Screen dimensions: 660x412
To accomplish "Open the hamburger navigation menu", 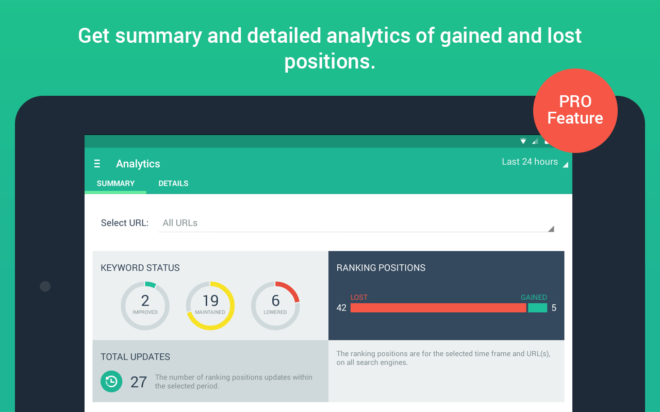I will (97, 164).
